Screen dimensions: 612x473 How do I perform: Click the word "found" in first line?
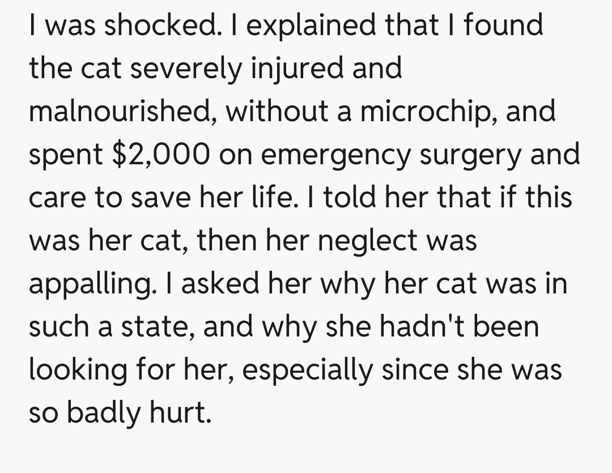503,25
